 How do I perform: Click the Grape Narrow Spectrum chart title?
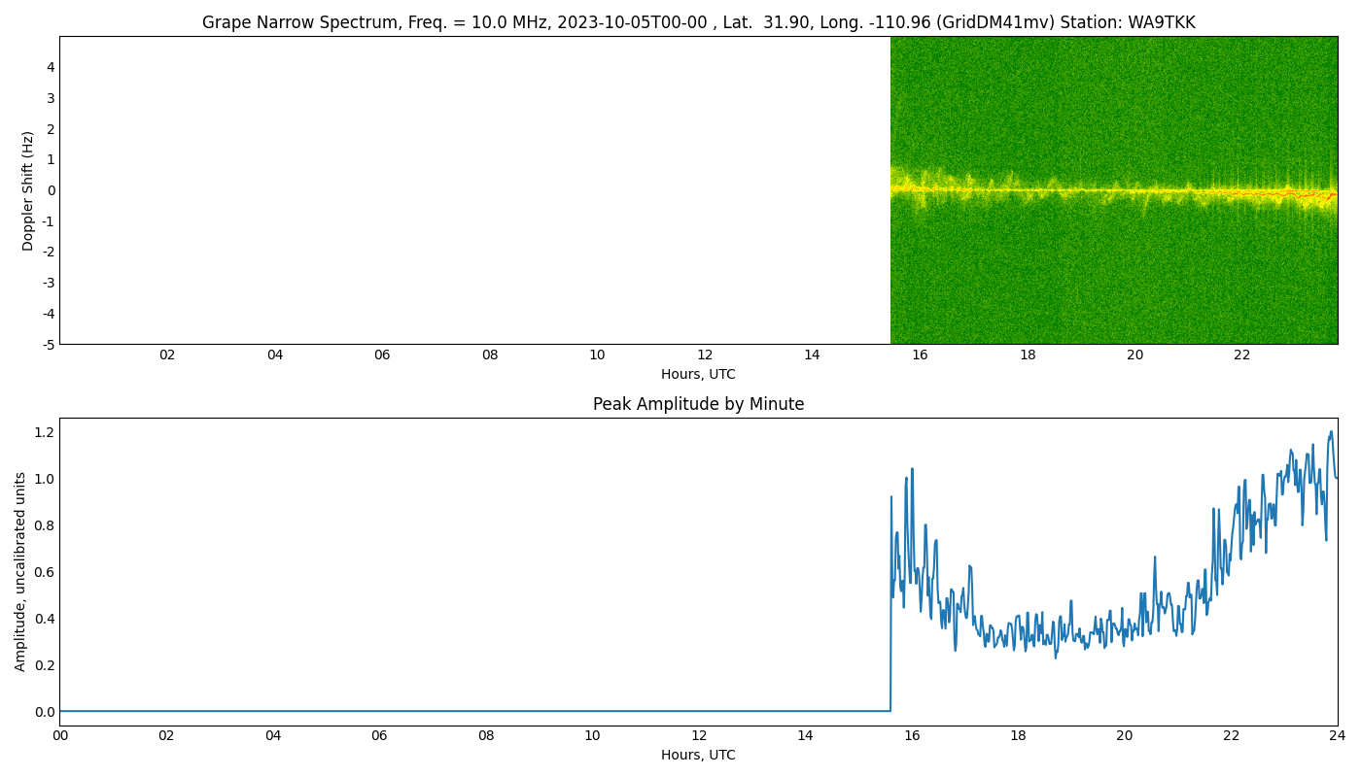coord(698,22)
